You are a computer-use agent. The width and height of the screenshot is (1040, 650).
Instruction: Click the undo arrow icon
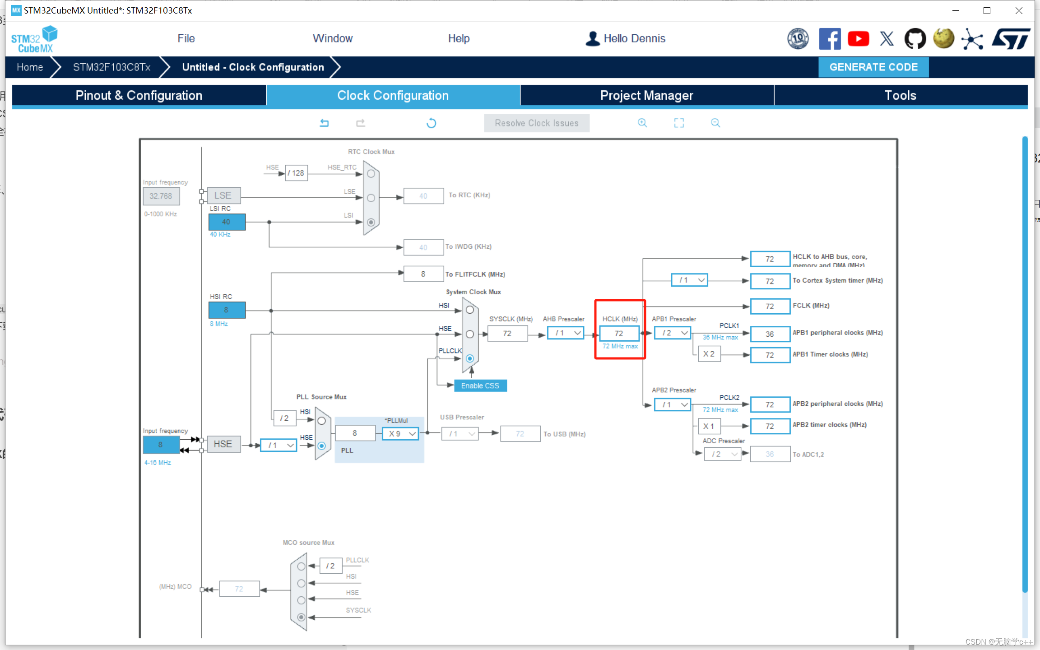pyautogui.click(x=324, y=123)
